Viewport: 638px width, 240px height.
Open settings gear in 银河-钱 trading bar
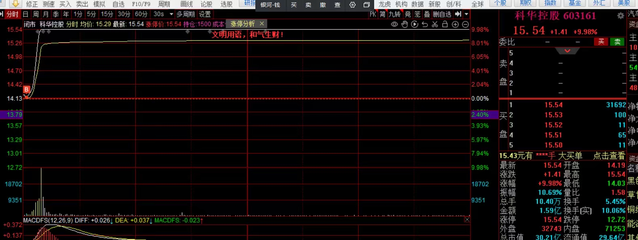click(x=352, y=5)
